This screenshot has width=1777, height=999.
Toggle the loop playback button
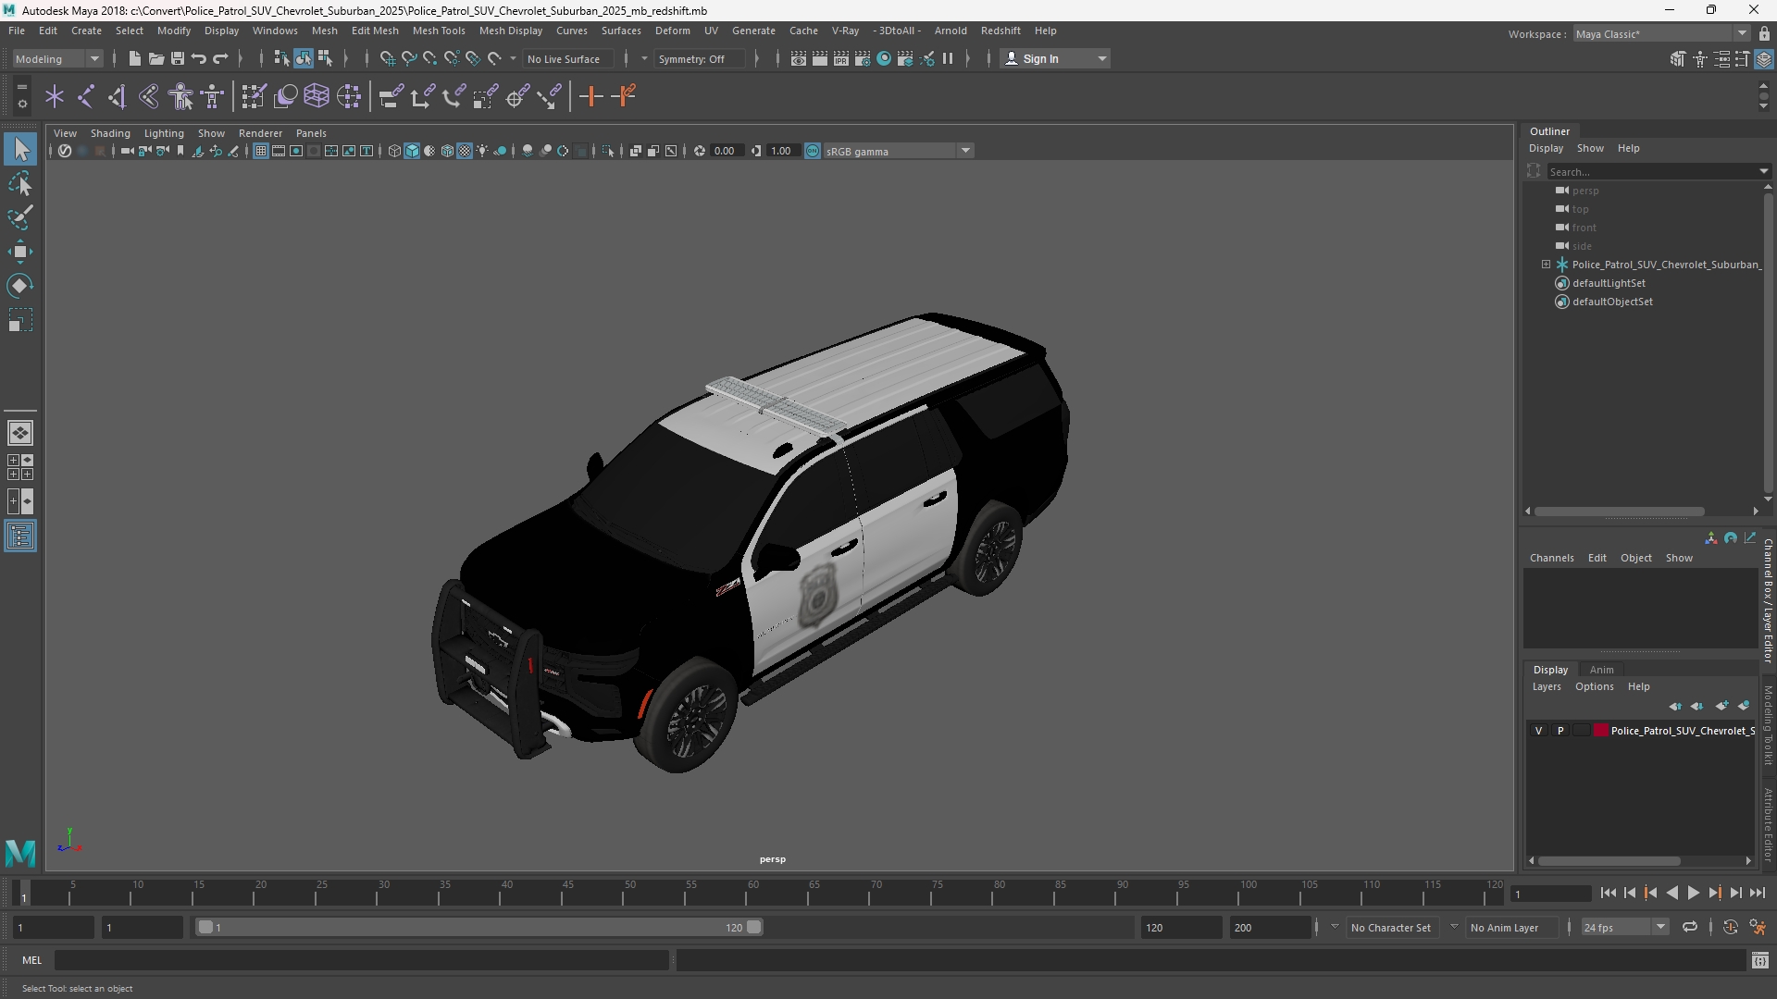(1690, 927)
